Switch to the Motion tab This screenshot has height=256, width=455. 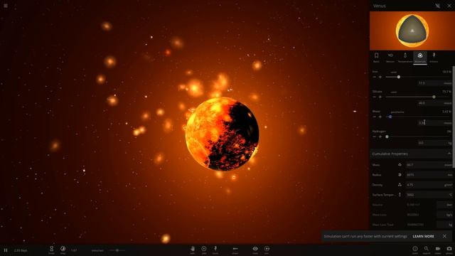390,57
